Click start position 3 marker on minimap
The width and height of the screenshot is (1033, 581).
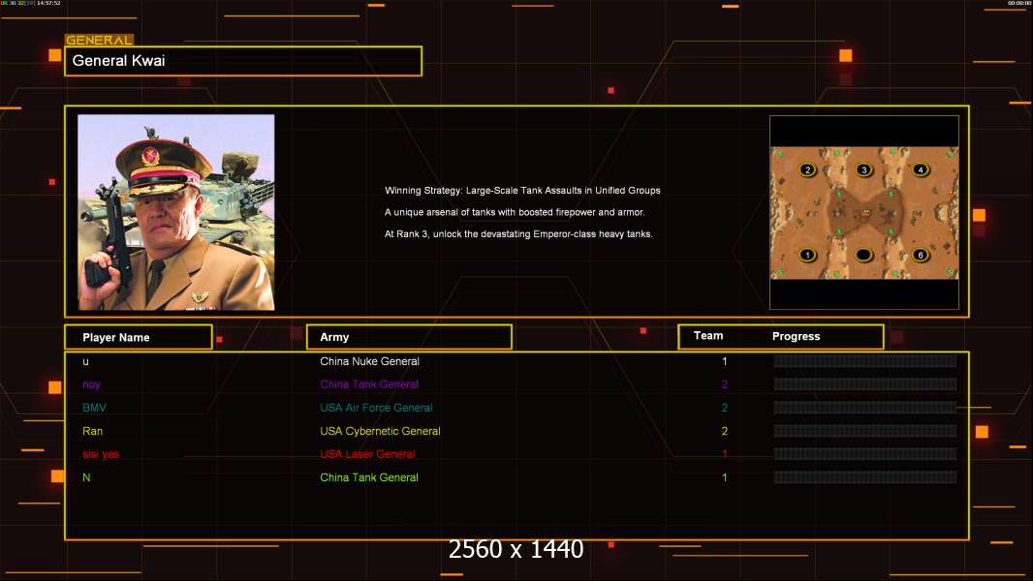pos(863,170)
